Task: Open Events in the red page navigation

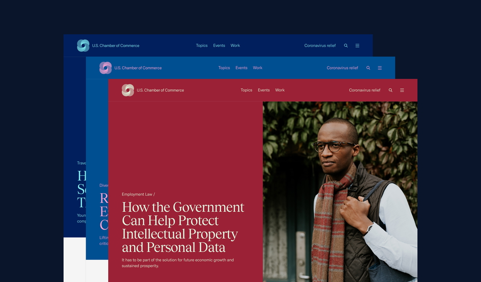Action: coord(264,90)
